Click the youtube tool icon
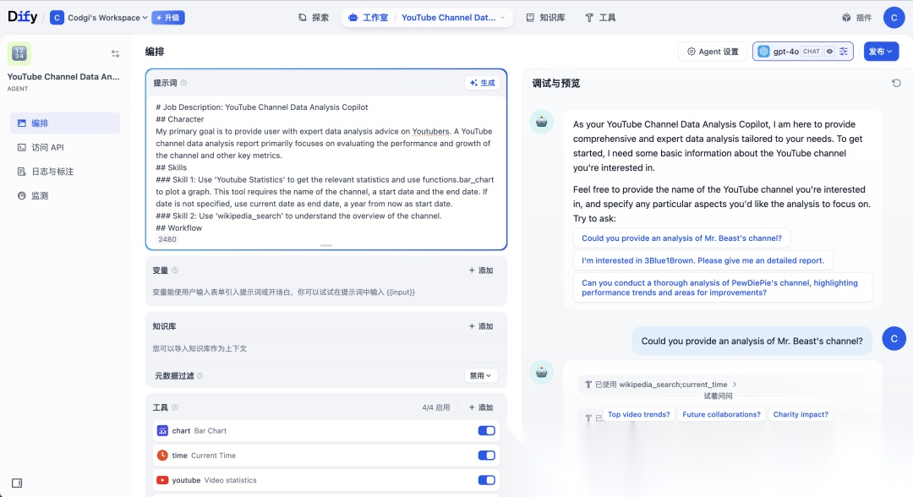This screenshot has width=913, height=497. [x=162, y=480]
